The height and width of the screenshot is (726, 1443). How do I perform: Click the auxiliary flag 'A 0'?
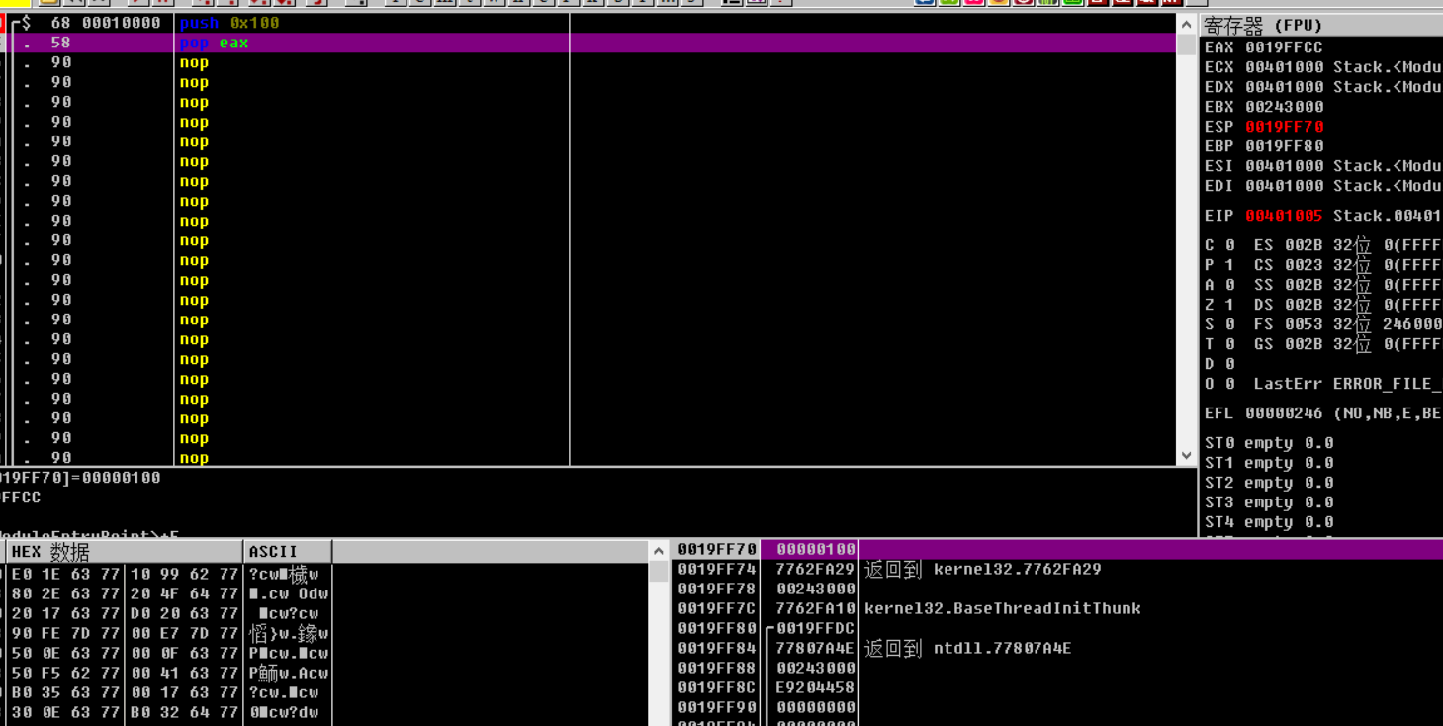1219,285
